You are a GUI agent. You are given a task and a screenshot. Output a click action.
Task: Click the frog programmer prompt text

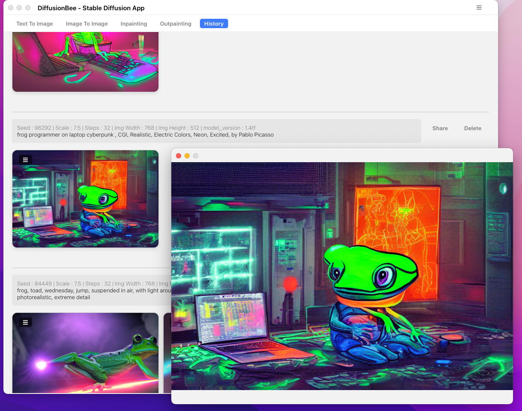pos(145,135)
